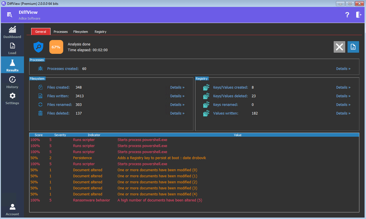
Task: Click the orange 67% score badge
Action: [56, 47]
